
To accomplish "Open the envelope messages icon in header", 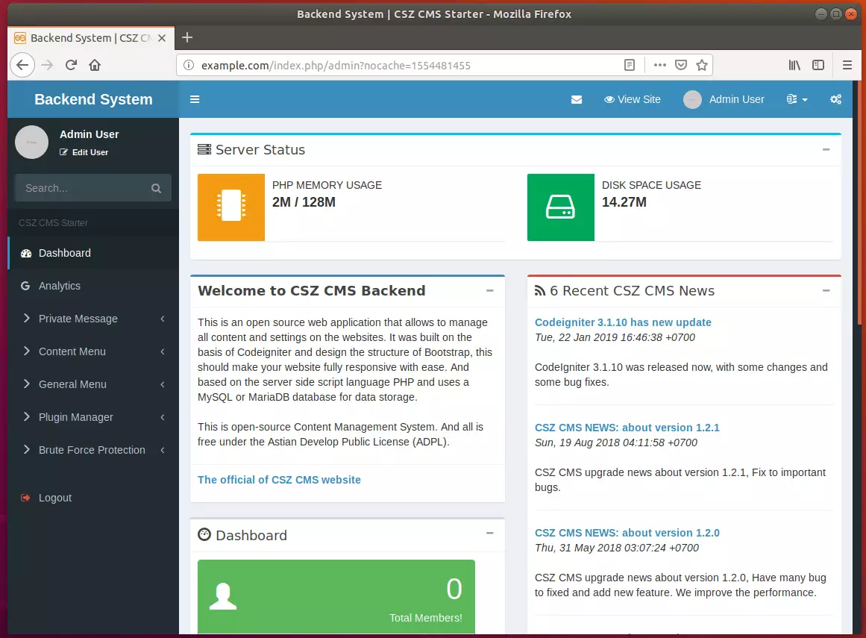I will click(576, 99).
